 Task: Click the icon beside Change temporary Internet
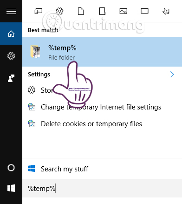click(x=32, y=107)
